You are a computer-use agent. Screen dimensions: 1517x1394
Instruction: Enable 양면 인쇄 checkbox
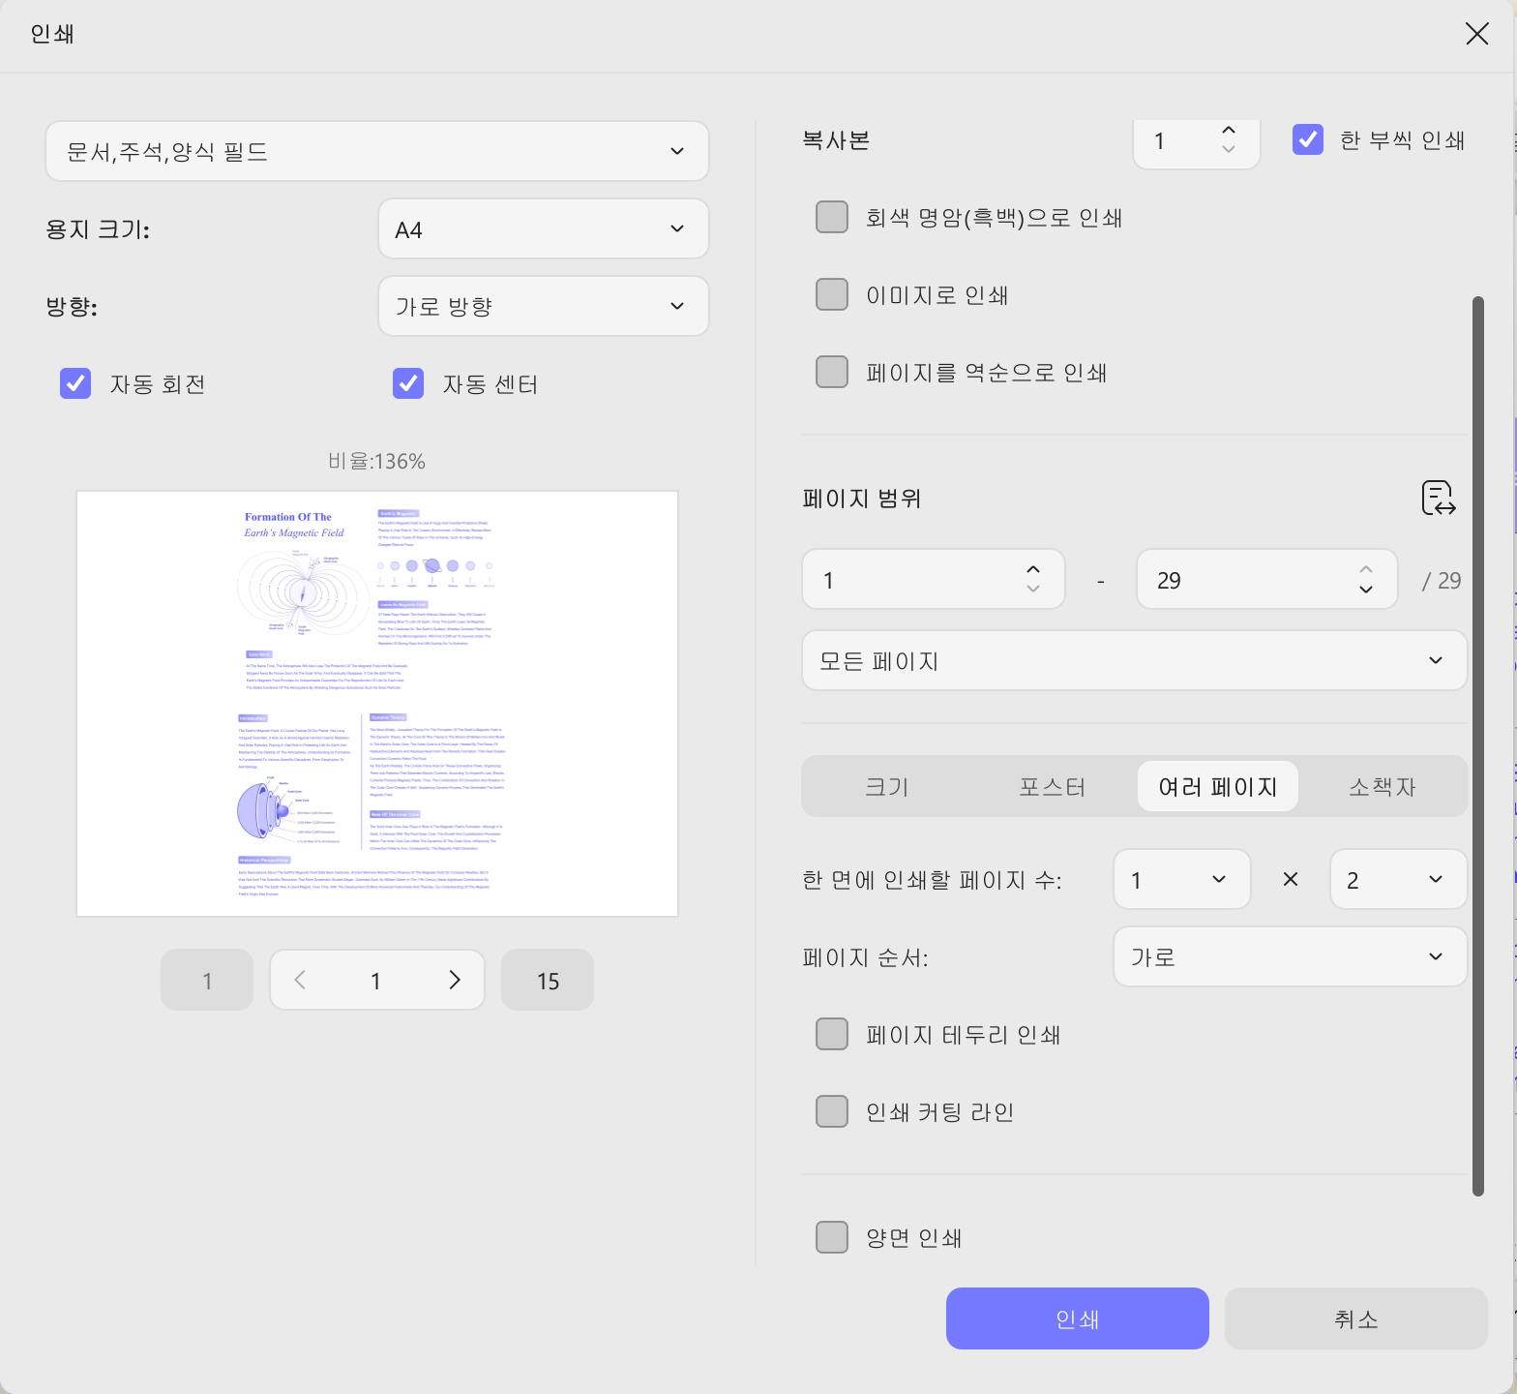tap(832, 1237)
